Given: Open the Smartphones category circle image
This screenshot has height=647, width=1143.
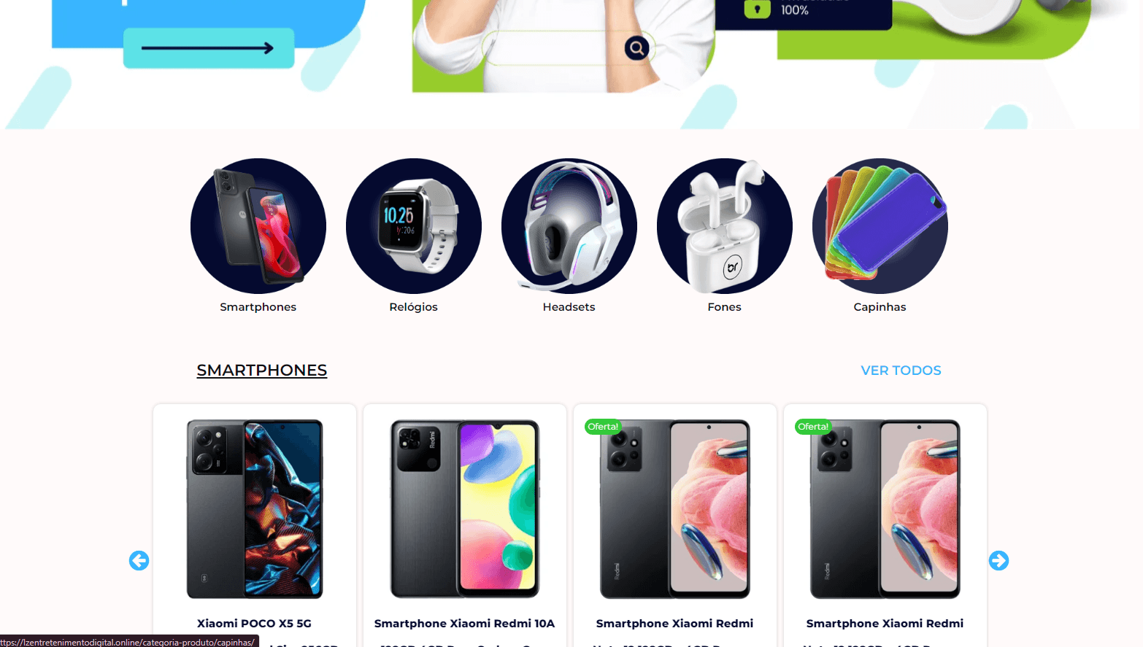Looking at the screenshot, I should (x=258, y=226).
